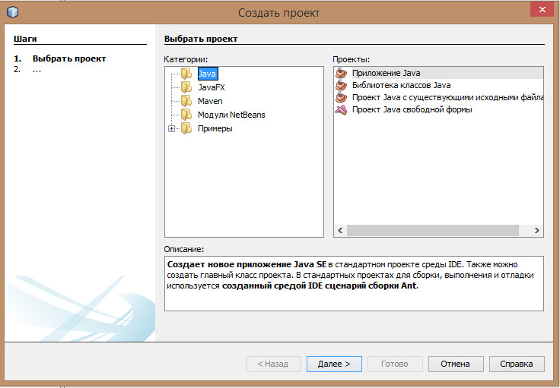Click inside the Описание text area

coord(354,283)
